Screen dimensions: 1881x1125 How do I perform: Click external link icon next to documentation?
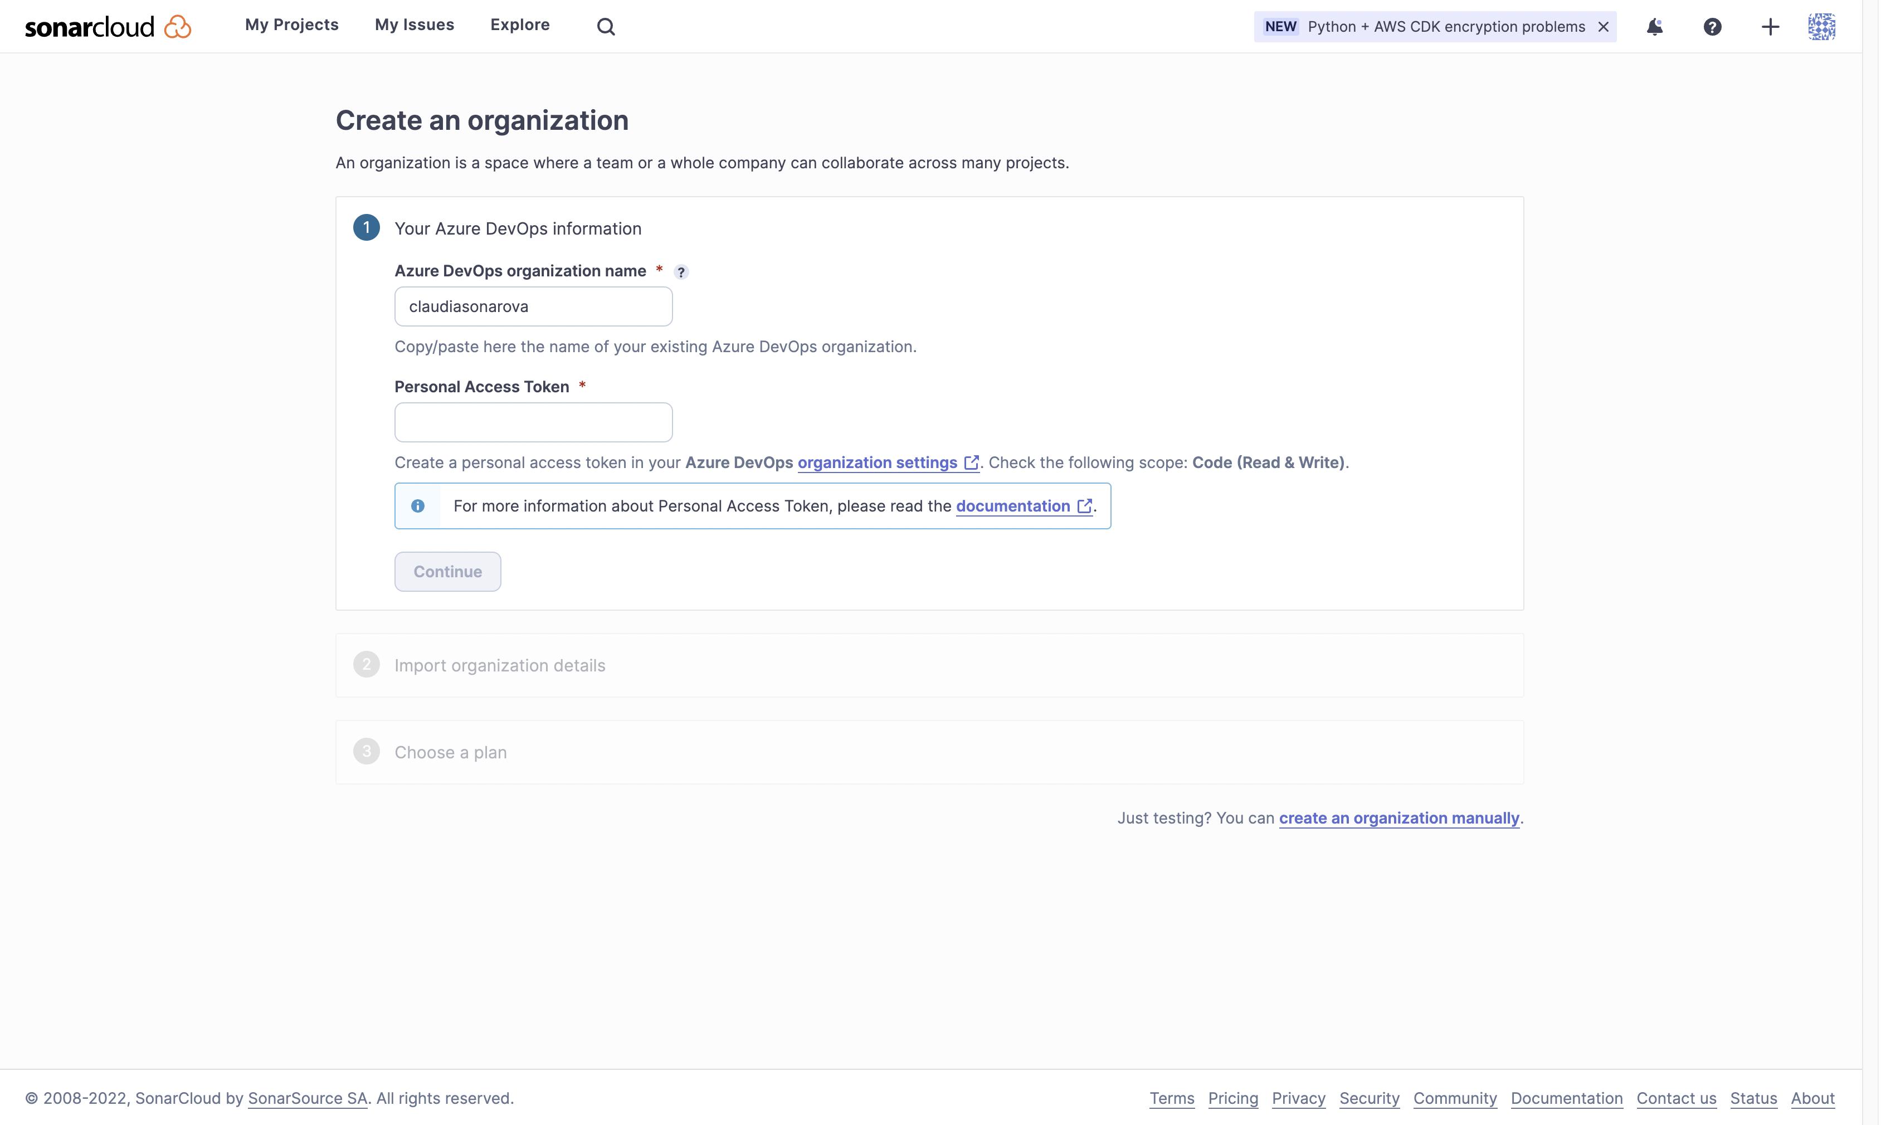[1084, 505]
